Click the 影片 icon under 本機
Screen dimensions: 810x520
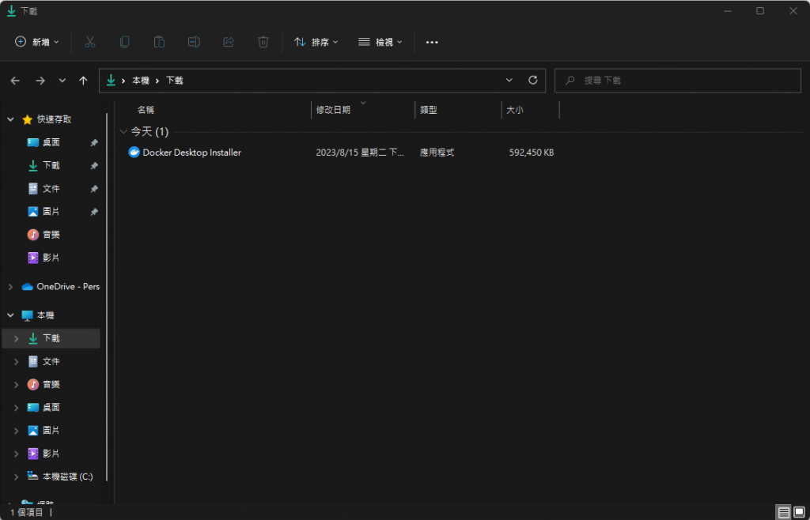pyautogui.click(x=33, y=454)
